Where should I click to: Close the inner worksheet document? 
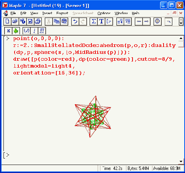181,13
